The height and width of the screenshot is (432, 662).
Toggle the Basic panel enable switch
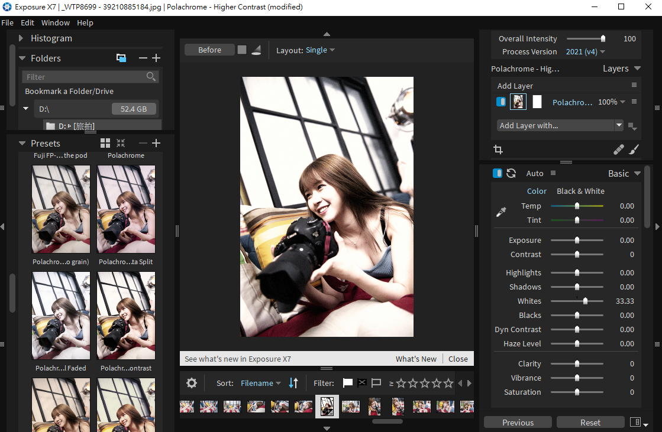498,173
